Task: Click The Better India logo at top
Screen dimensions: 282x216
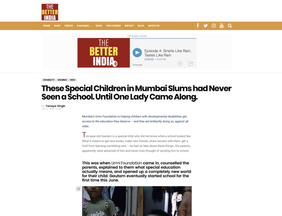Action: [50, 12]
